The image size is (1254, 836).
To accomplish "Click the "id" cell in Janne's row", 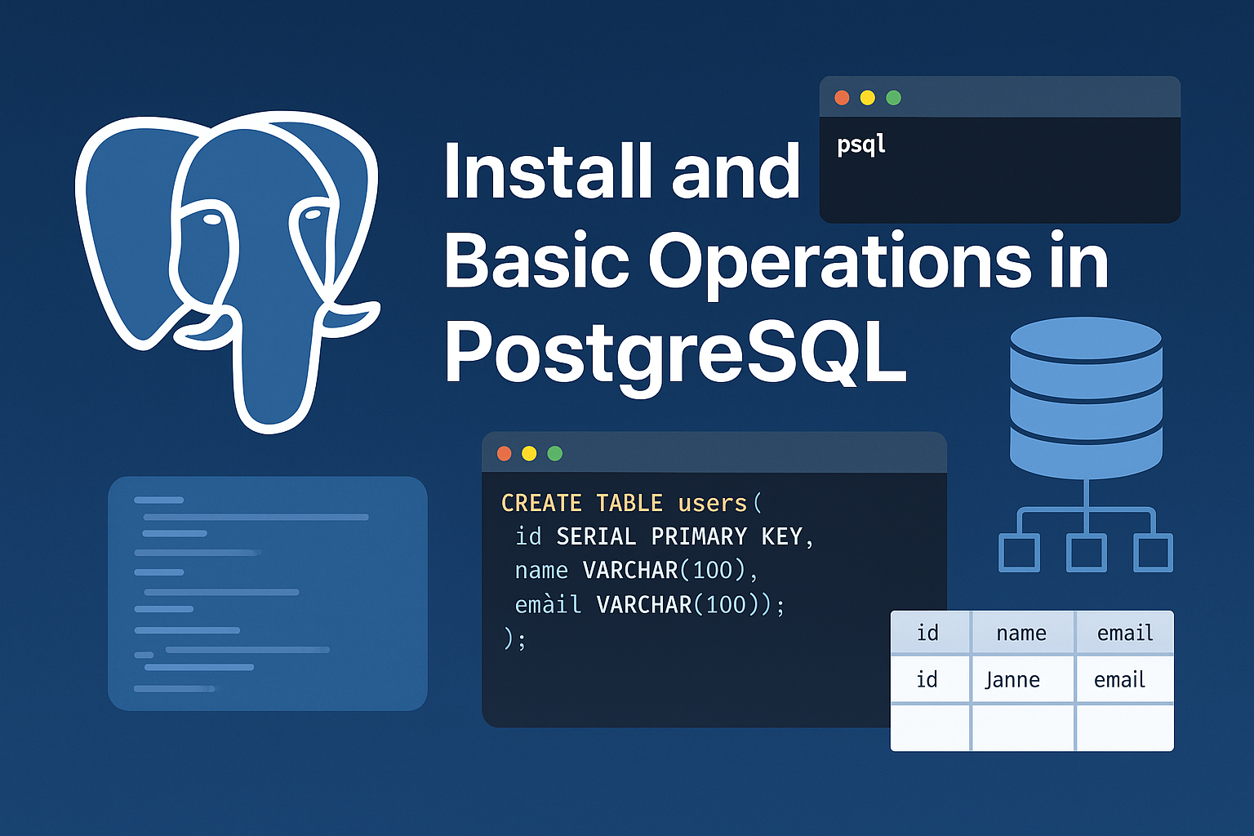I will [x=930, y=679].
